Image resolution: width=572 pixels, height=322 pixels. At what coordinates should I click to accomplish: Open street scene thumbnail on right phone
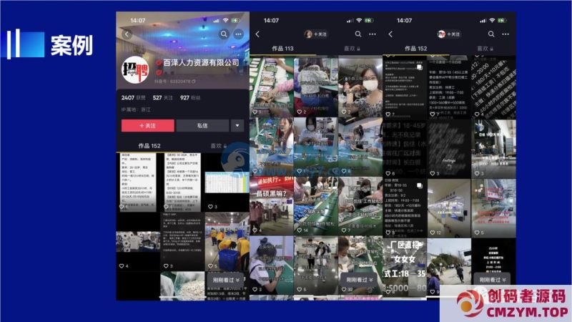[449, 268]
